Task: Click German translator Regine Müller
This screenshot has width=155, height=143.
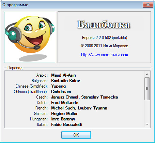Action: click(x=64, y=114)
